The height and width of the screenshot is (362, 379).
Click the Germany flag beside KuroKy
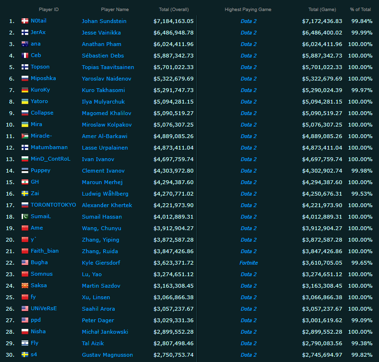(x=25, y=90)
